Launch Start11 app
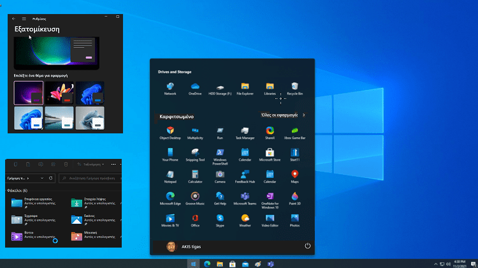478x268 pixels. (295, 155)
